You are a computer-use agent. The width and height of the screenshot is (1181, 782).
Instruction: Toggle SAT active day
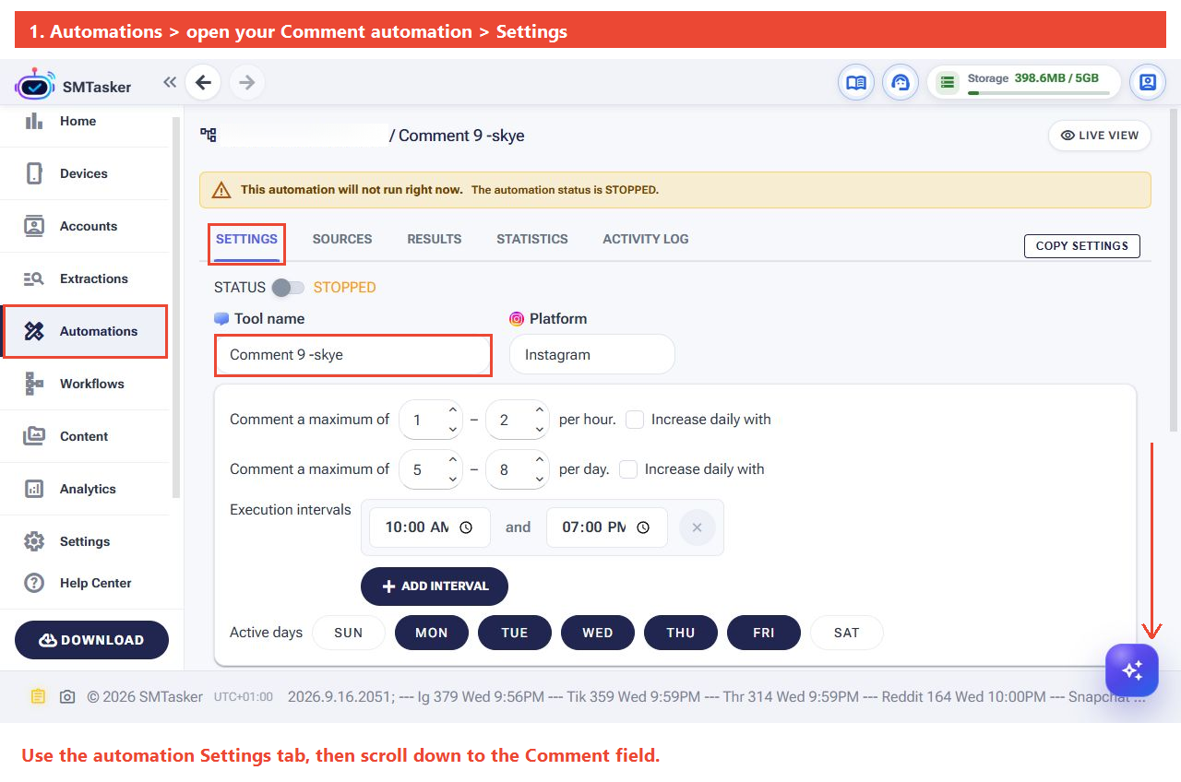(847, 633)
